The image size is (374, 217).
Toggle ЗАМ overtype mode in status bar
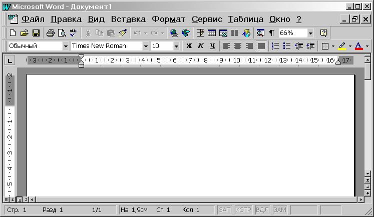coord(280,210)
